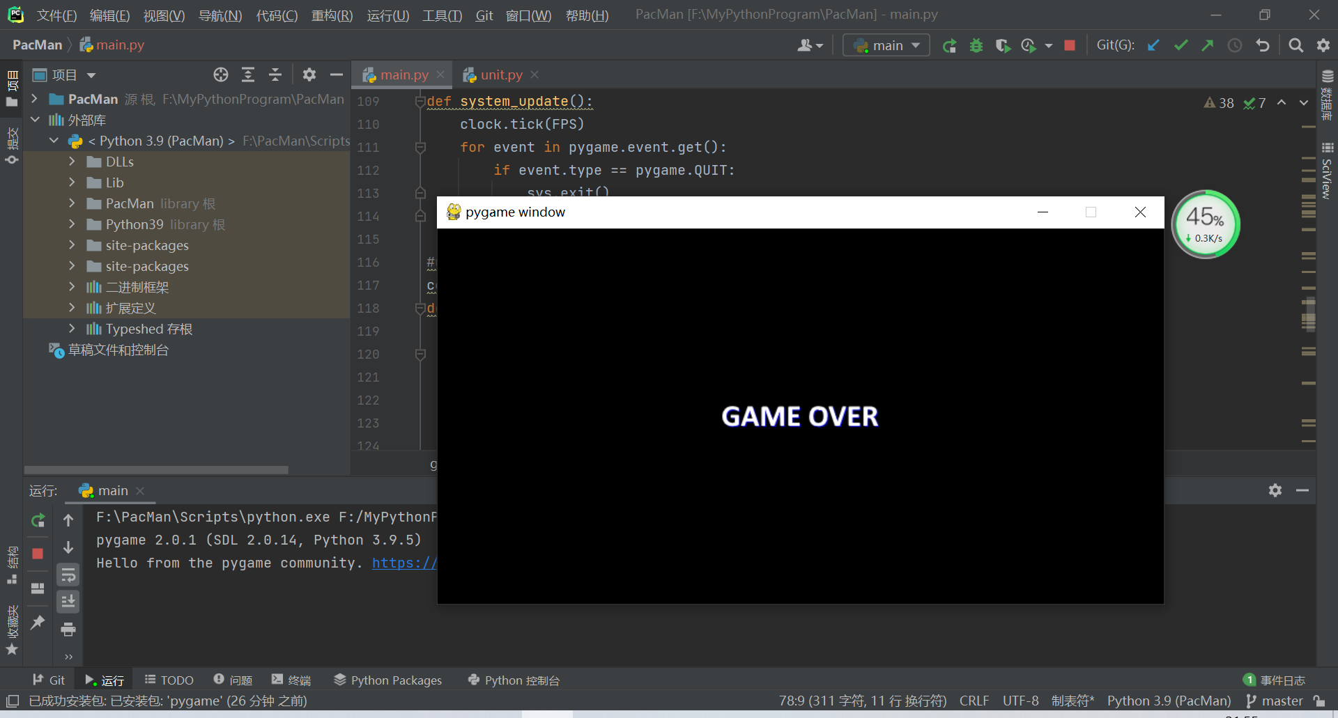Toggle tool window quick access icon
1338x718 pixels.
tap(12, 701)
